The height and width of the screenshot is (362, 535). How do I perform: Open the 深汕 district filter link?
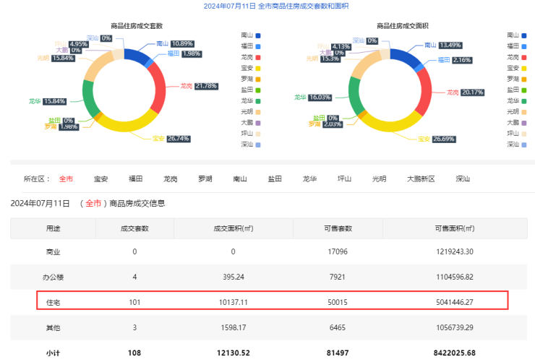[463, 178]
